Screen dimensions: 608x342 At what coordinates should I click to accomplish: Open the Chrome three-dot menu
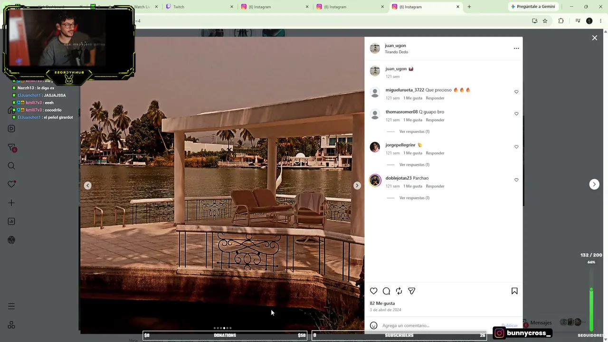pos(601,21)
